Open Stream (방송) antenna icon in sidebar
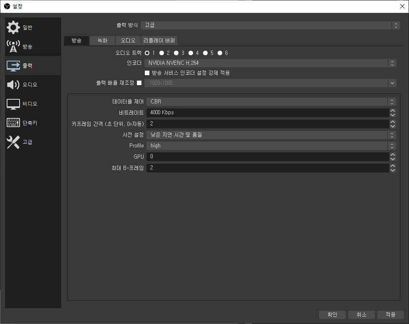409x324 pixels. pyautogui.click(x=13, y=47)
